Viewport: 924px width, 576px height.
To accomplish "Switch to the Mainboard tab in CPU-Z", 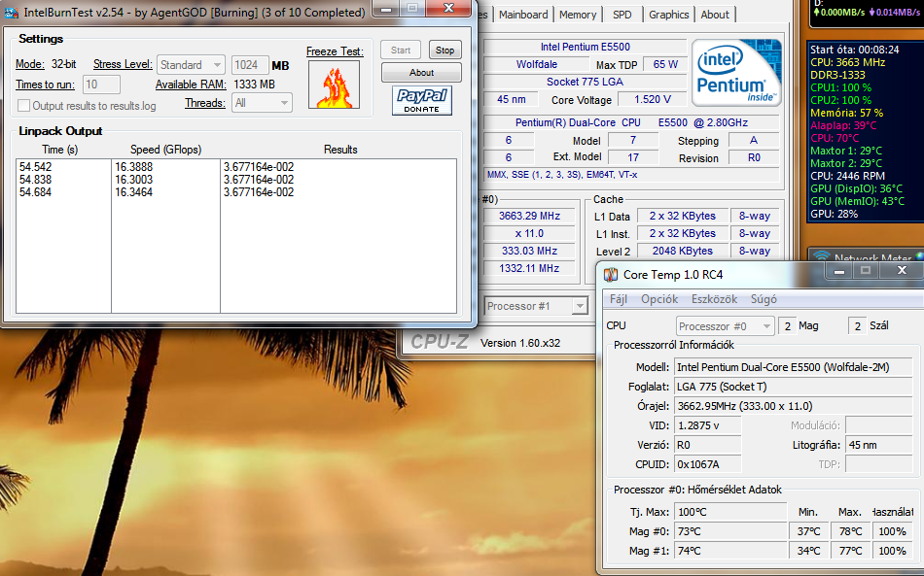I will [523, 15].
